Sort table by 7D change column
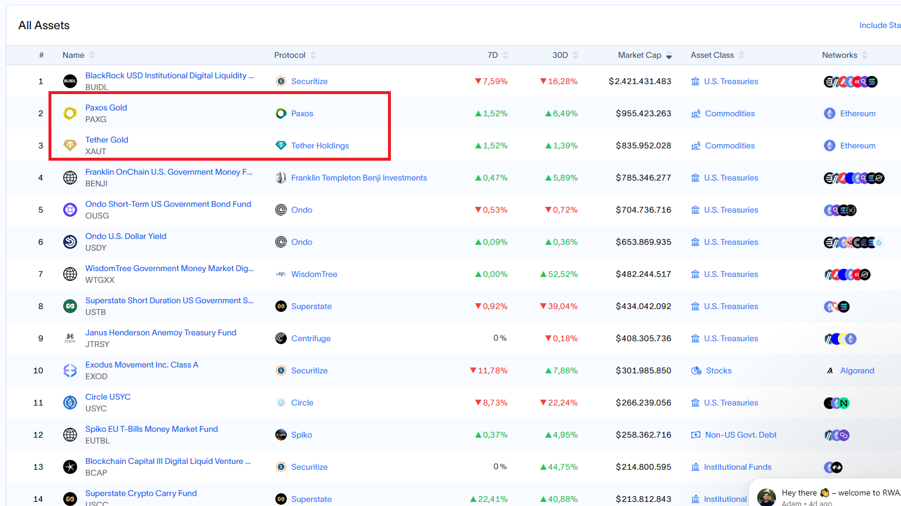The image size is (901, 506). coord(498,55)
